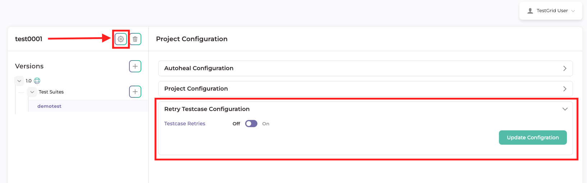Collapse the Retry Testcase Configuration section
Image resolution: width=587 pixels, height=183 pixels.
point(565,109)
